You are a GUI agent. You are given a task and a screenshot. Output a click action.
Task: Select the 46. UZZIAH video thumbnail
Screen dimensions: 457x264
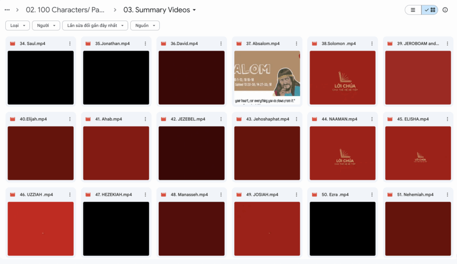pyautogui.click(x=41, y=229)
